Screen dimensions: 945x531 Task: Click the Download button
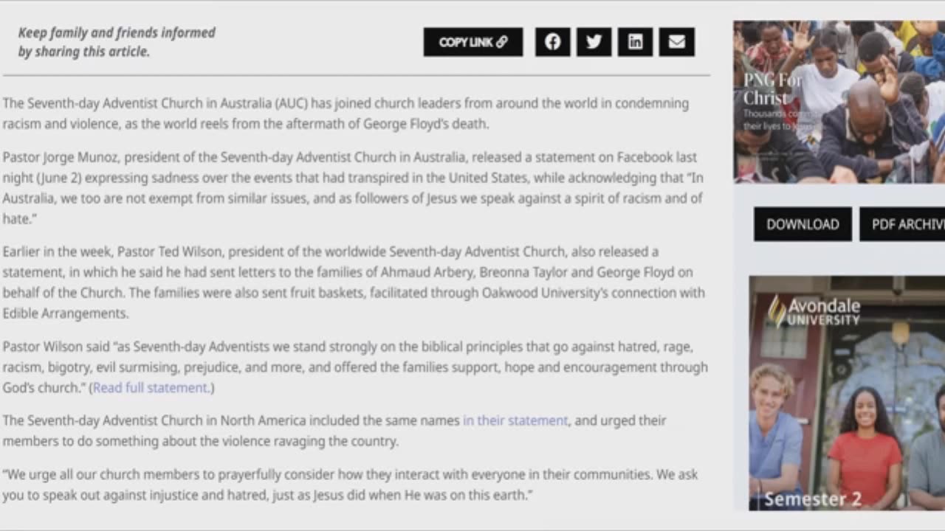click(803, 224)
